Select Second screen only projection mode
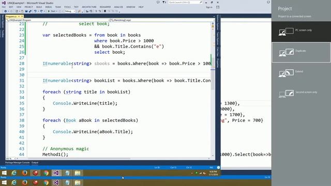 coord(301,94)
